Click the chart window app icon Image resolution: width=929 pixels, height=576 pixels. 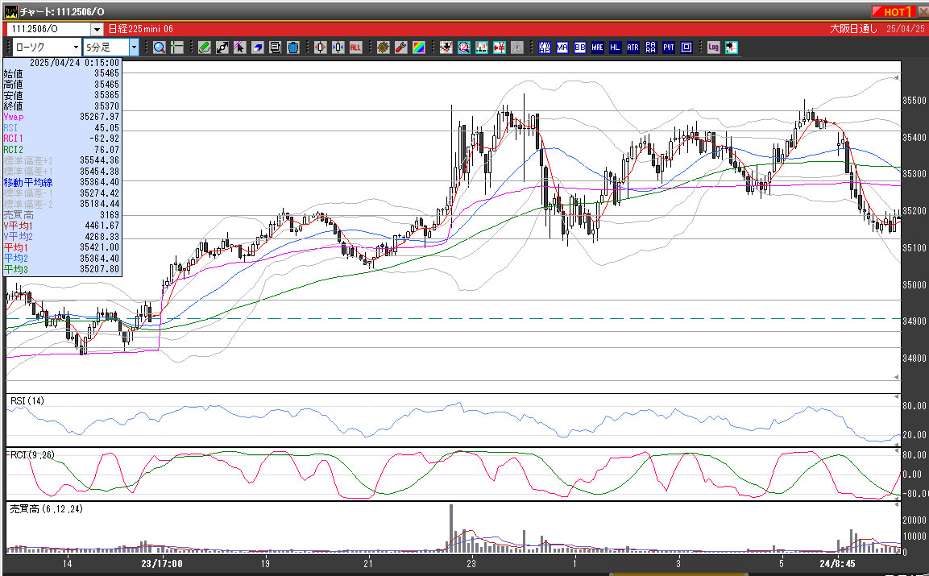pyautogui.click(x=10, y=12)
